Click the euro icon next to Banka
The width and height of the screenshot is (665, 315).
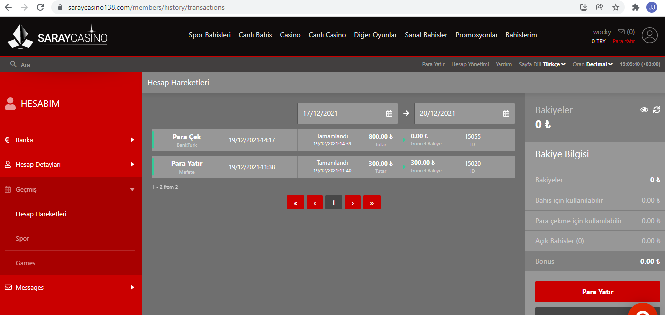point(7,140)
